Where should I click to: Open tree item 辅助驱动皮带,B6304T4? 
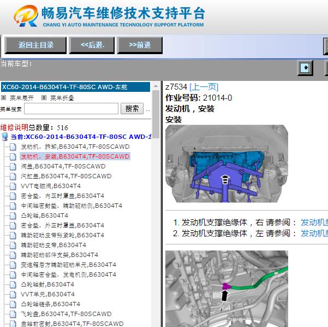[x=53, y=245]
